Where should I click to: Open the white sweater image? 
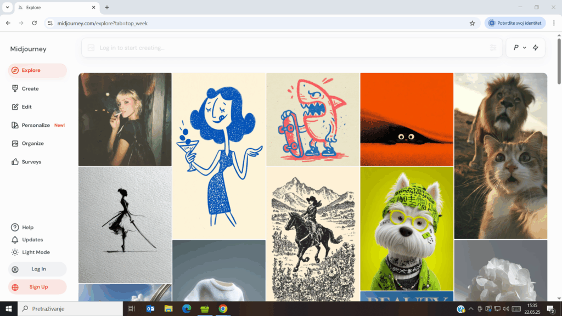219,270
